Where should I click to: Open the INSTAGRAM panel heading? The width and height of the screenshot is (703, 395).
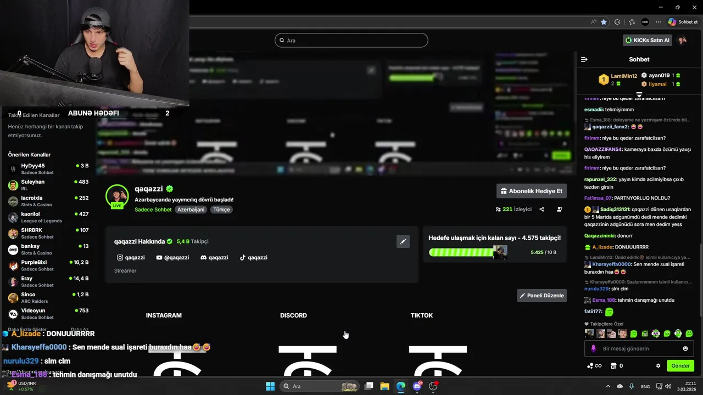[x=164, y=315]
